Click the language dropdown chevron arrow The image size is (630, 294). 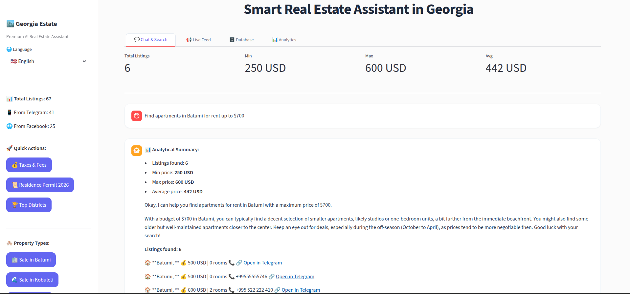coord(84,61)
